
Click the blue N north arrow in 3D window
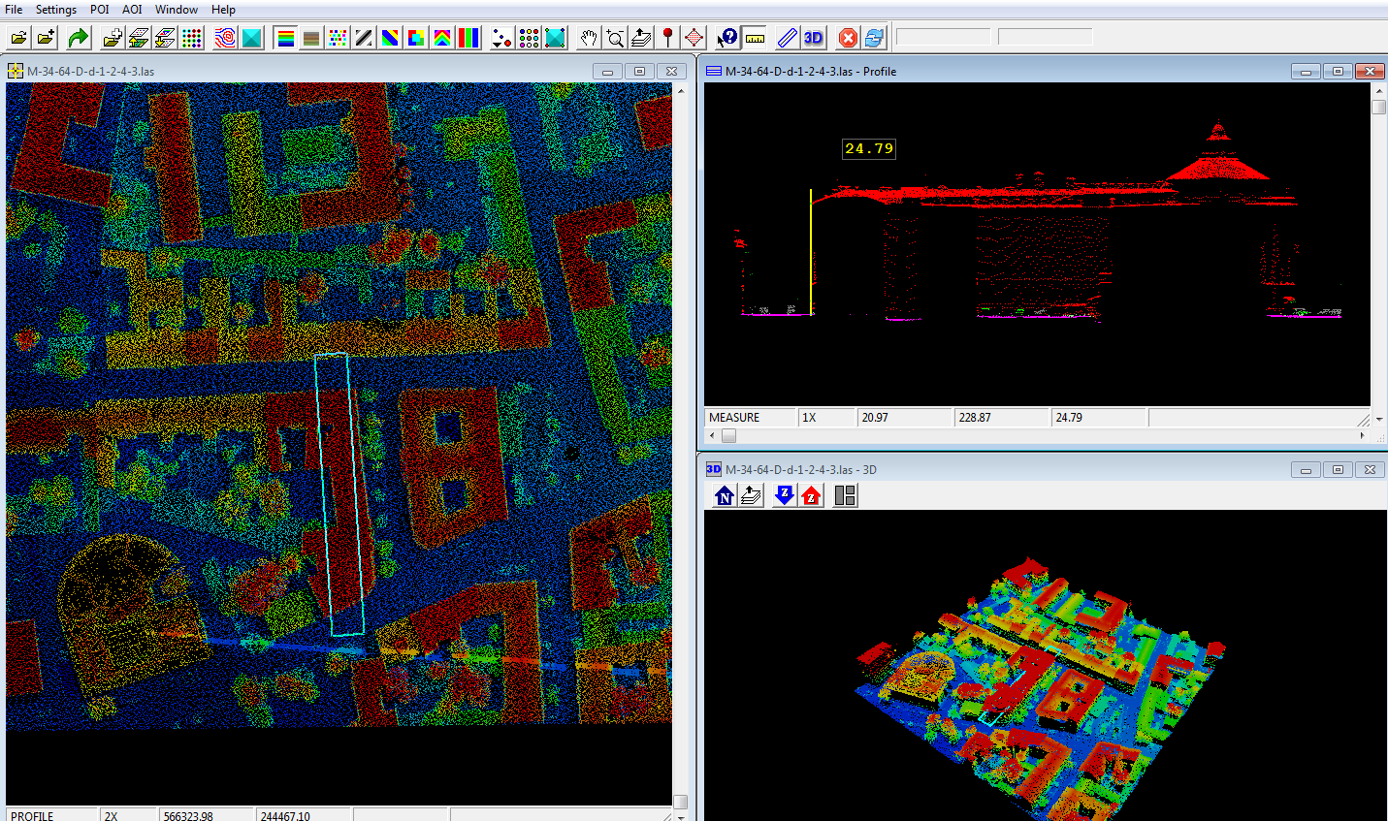click(725, 495)
